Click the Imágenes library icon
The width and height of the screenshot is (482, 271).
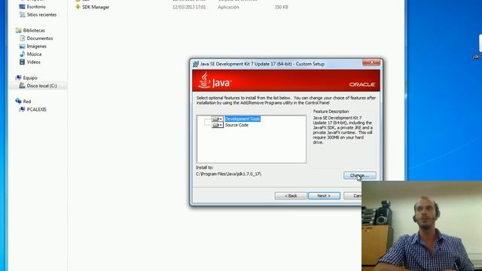coord(22,46)
